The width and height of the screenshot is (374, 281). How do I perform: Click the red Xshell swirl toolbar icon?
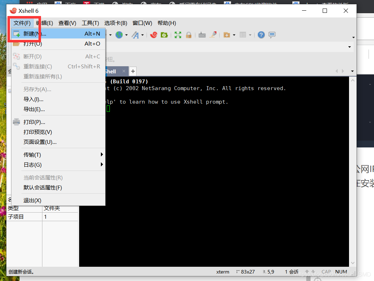point(154,35)
